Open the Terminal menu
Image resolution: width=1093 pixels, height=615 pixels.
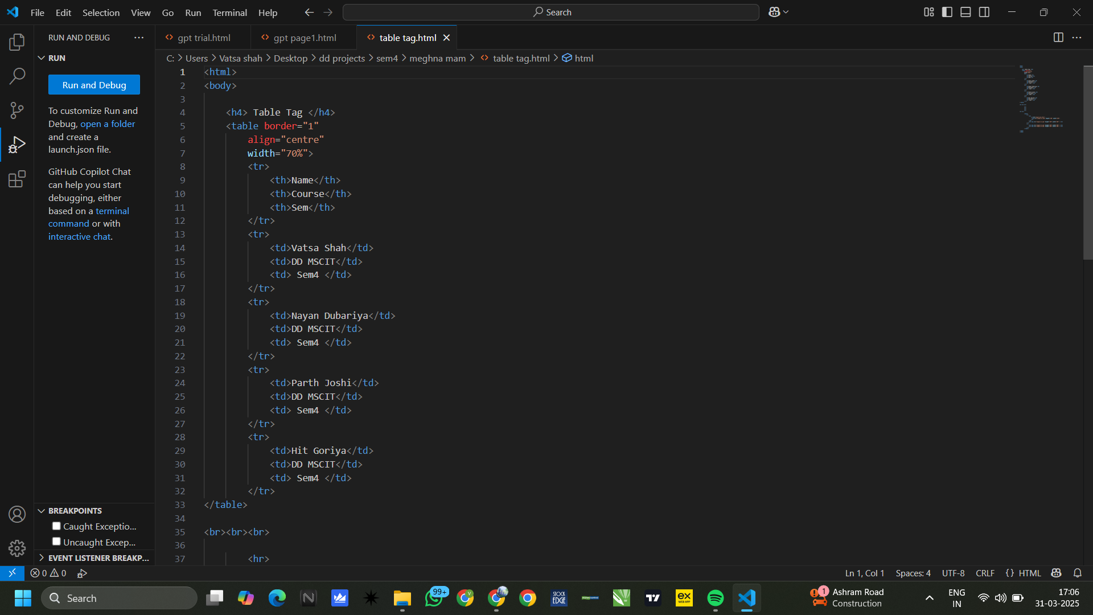(230, 13)
